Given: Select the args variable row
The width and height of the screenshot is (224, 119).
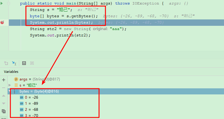Looking at the screenshot, I should pyautogui.click(x=116, y=79).
